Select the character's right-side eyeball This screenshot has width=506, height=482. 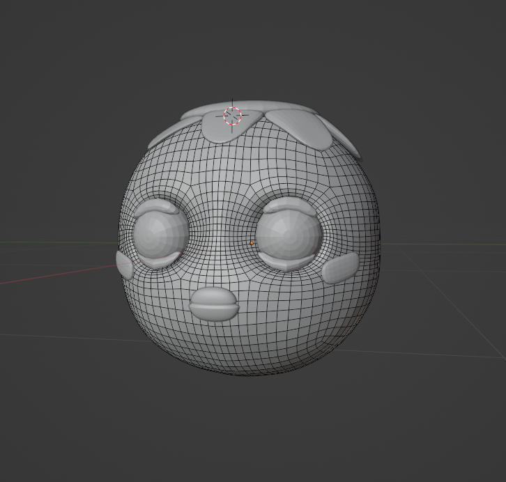tap(288, 233)
